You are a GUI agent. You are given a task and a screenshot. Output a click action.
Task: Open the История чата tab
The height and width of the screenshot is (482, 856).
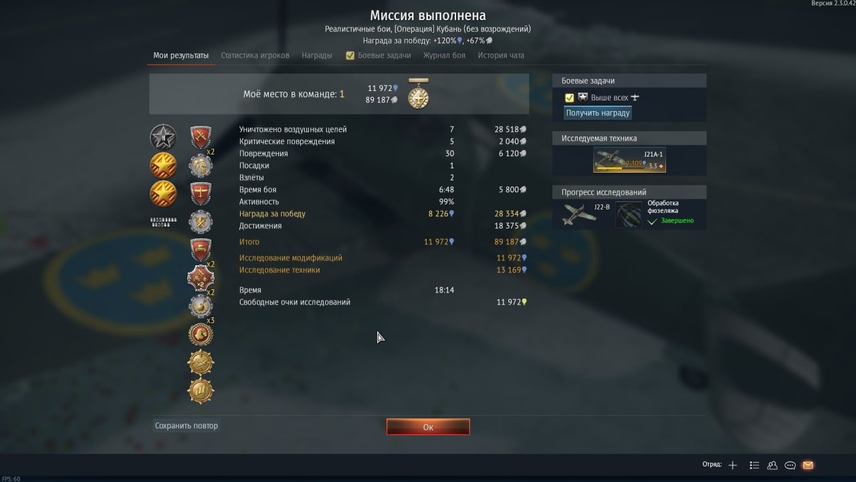(x=501, y=56)
